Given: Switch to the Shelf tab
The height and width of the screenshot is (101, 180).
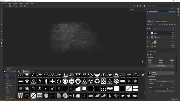Looking at the screenshot, I should pyautogui.click(x=9, y=69).
